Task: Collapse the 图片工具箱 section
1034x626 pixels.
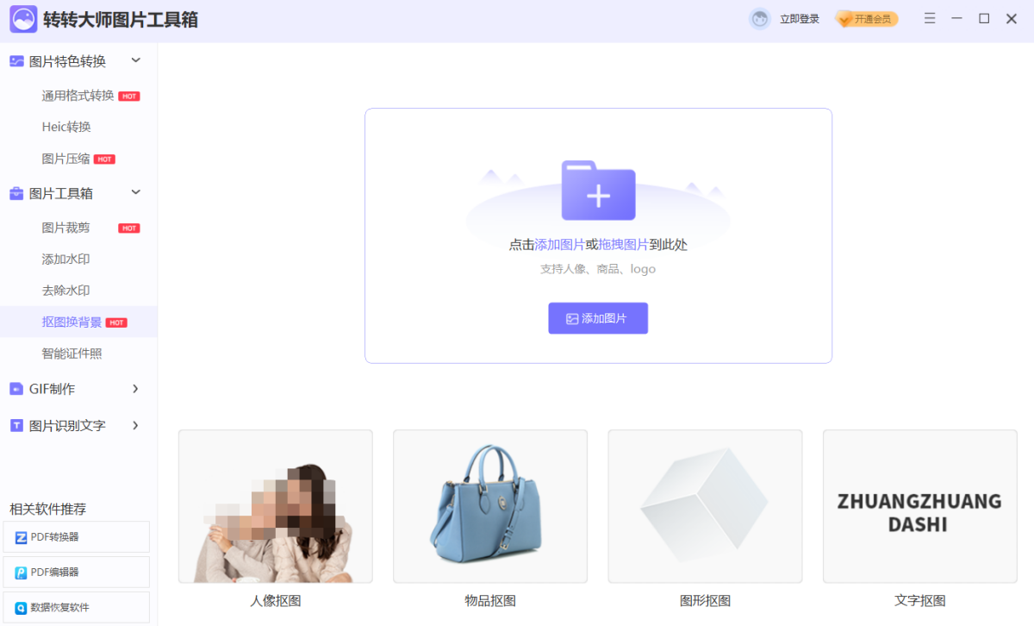Action: [135, 192]
